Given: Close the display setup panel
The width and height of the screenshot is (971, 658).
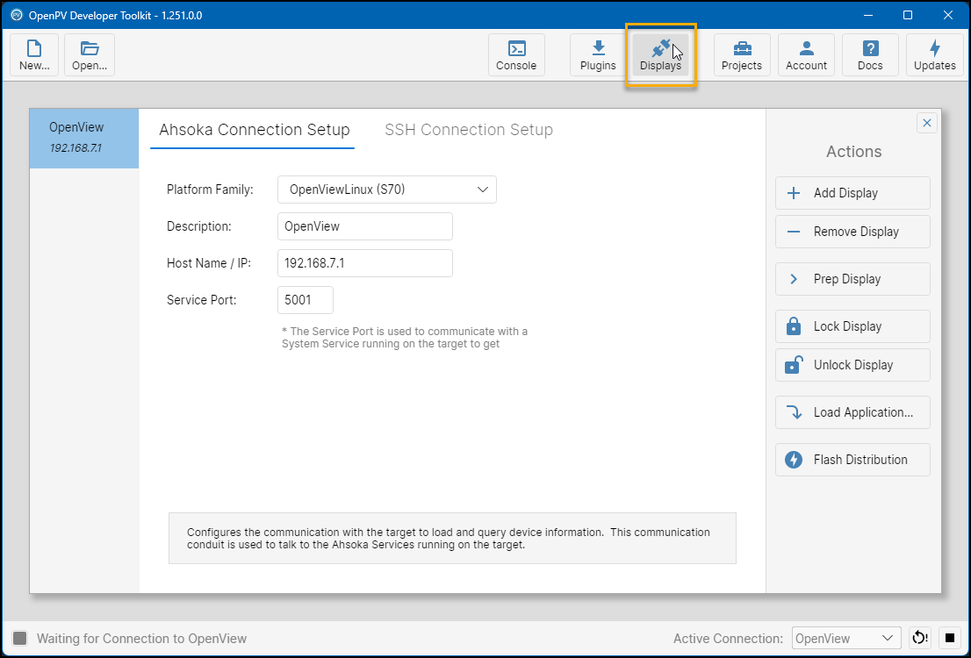Looking at the screenshot, I should pos(927,123).
